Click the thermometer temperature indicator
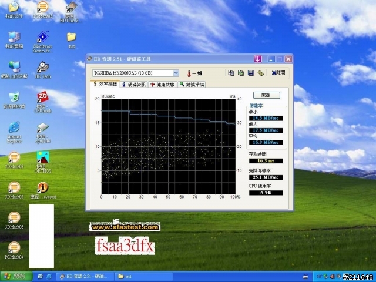 tap(189, 73)
